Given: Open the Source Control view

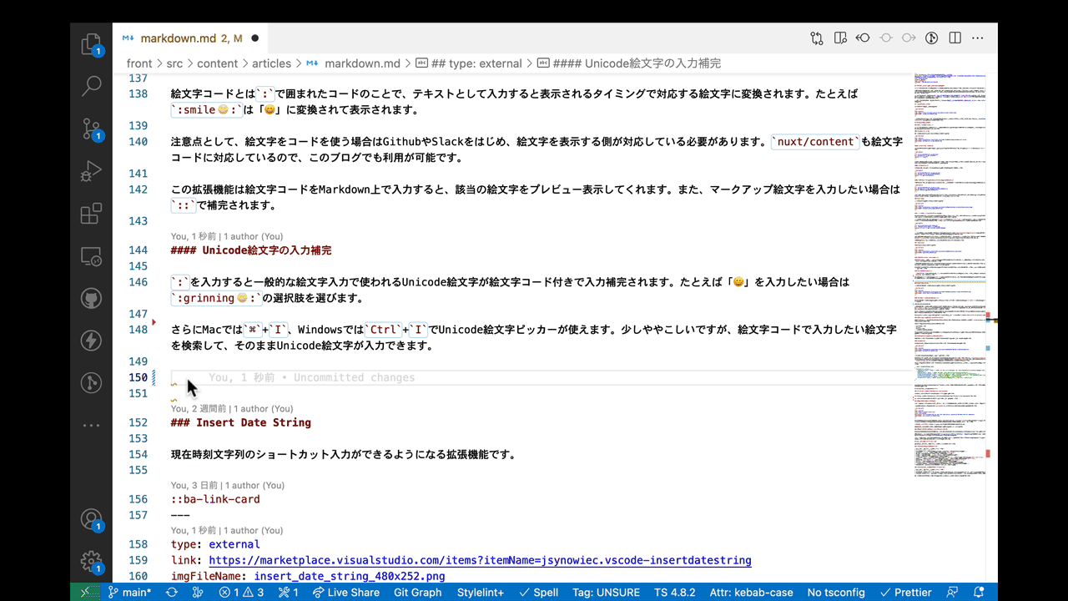Looking at the screenshot, I should click(x=91, y=127).
